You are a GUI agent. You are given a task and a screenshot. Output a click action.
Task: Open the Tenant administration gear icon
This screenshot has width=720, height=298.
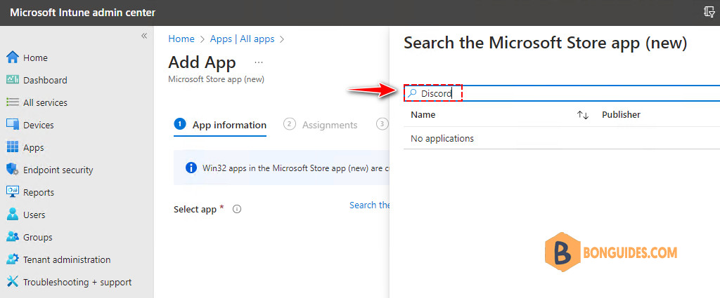pyautogui.click(x=13, y=259)
